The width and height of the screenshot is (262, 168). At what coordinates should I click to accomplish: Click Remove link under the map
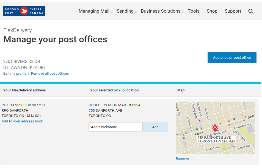[182, 158]
